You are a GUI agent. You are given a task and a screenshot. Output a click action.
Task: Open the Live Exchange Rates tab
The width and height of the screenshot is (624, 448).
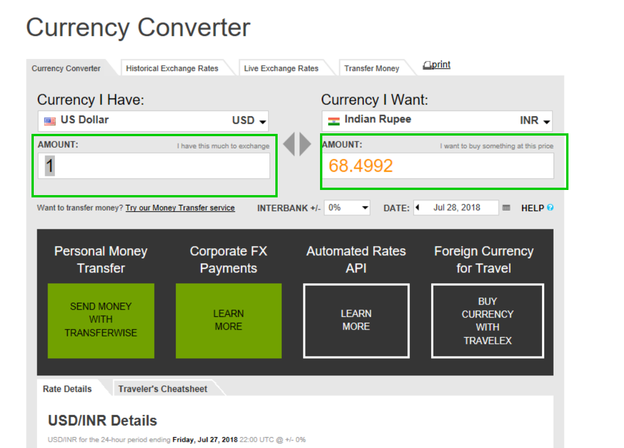click(x=281, y=68)
